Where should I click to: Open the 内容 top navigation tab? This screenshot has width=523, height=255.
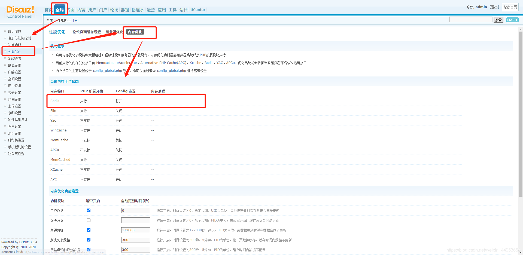click(81, 10)
